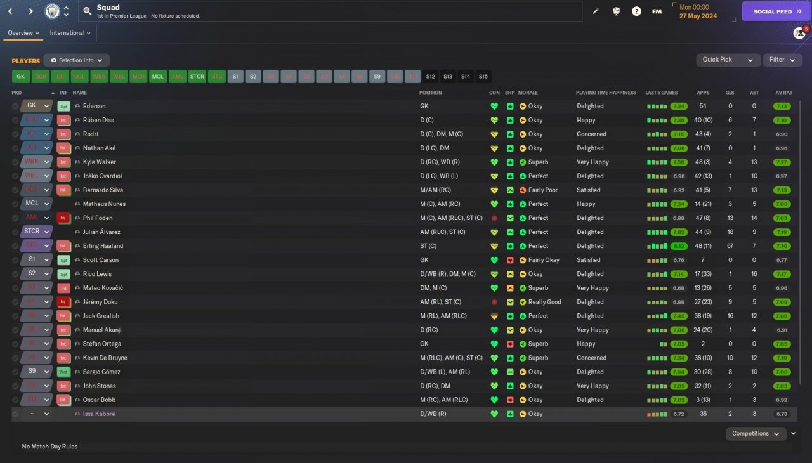Open the Overview tab menu

[23, 33]
